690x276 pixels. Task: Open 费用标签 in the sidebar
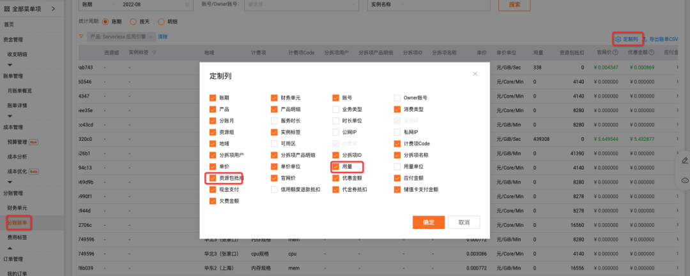click(18, 237)
